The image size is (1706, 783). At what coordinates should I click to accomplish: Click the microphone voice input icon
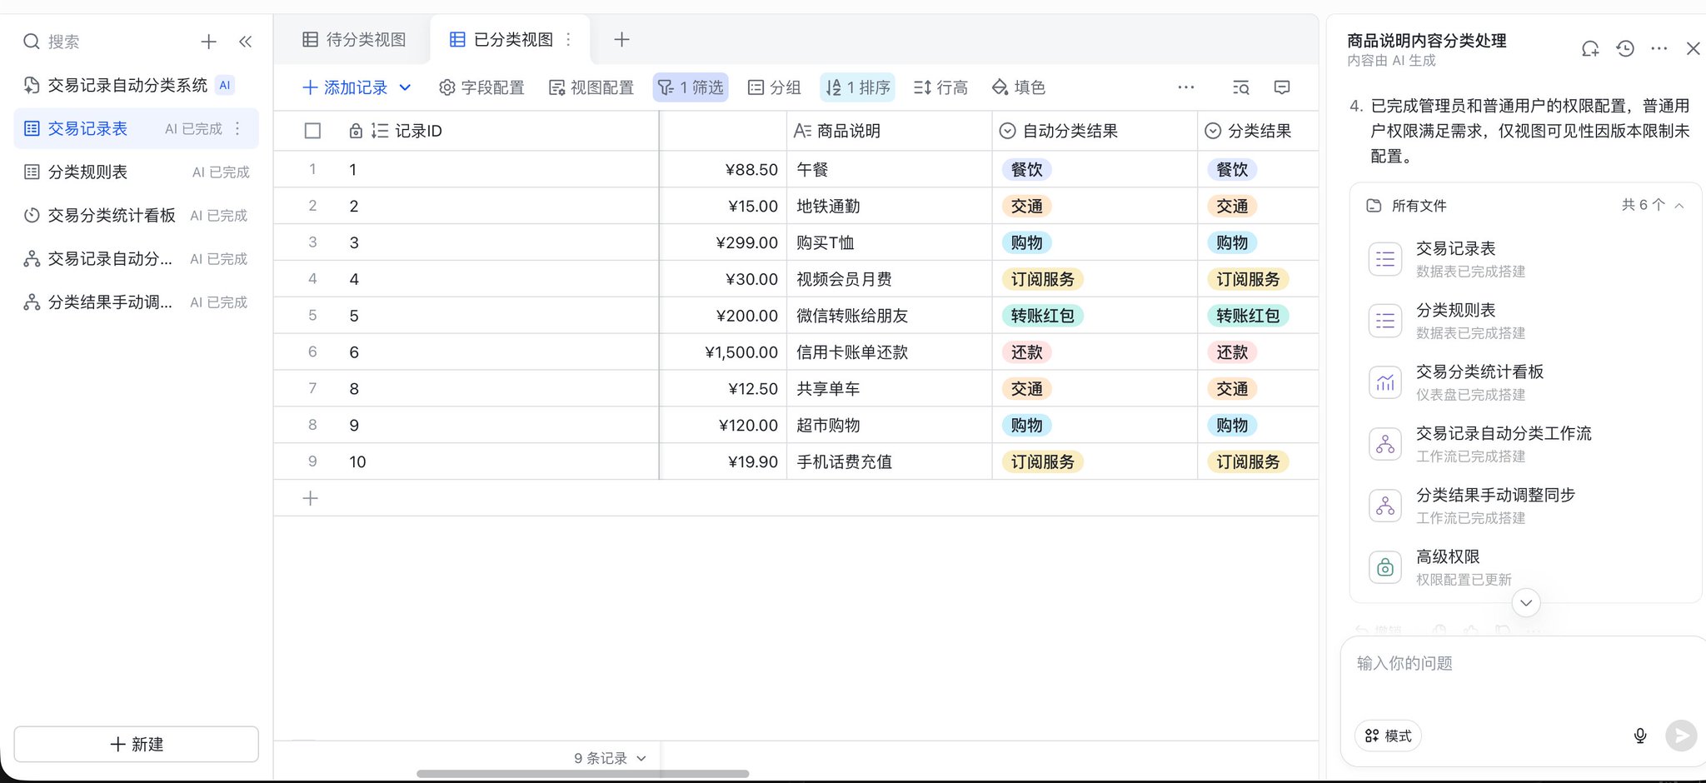pyautogui.click(x=1639, y=736)
